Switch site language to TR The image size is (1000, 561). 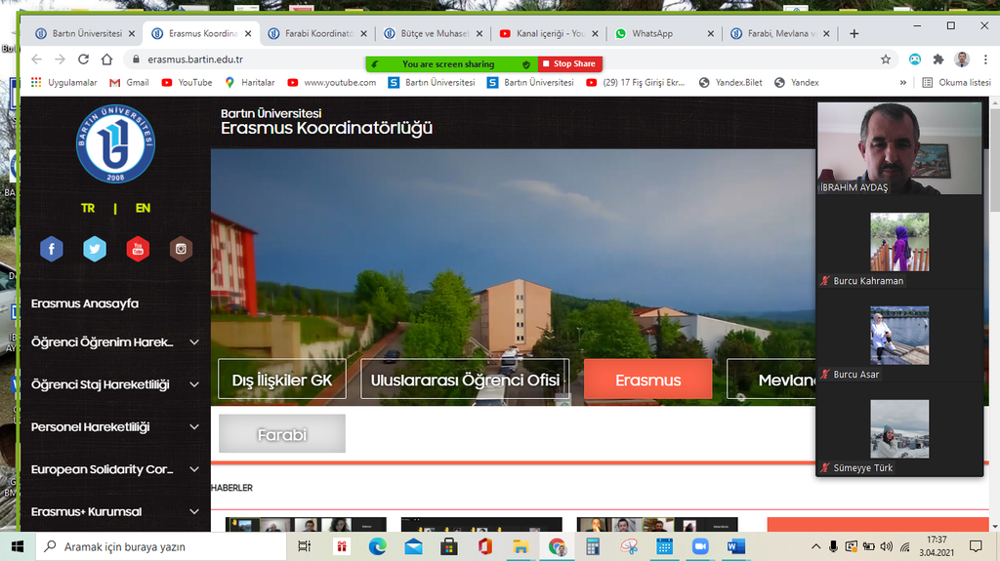coord(88,208)
